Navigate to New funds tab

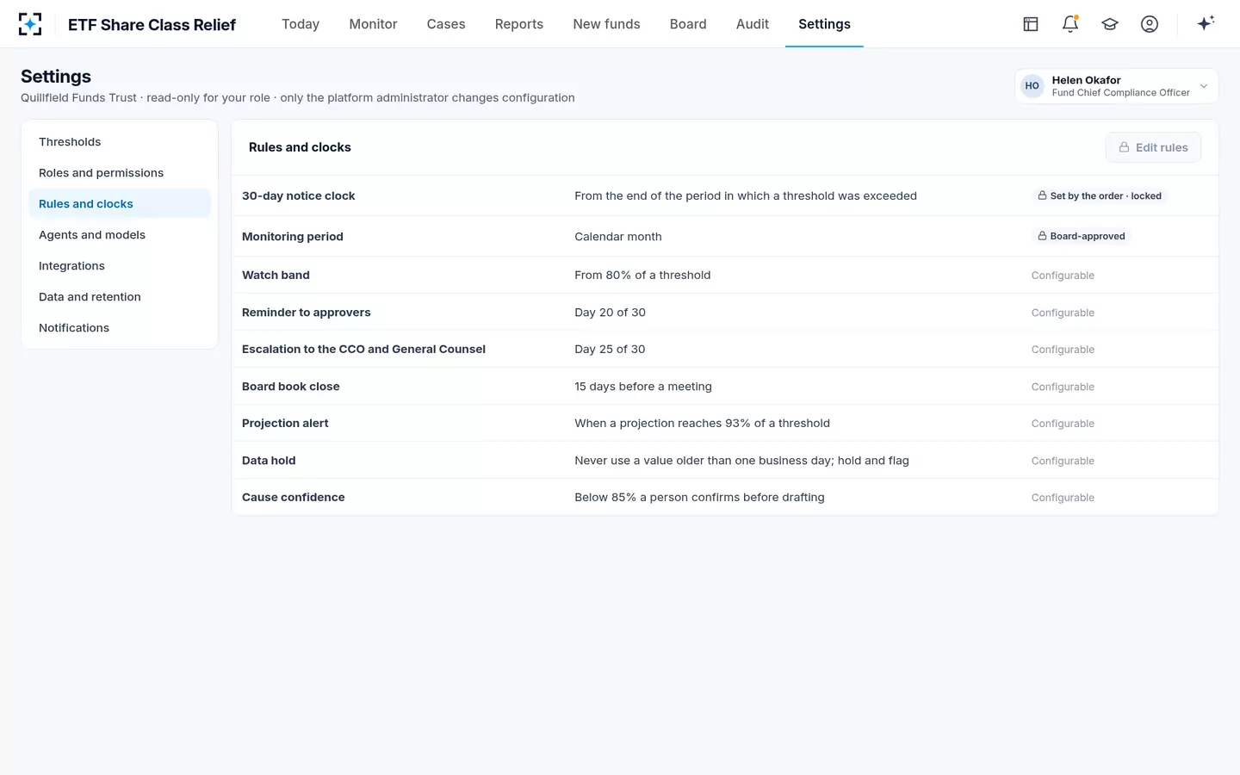click(x=606, y=24)
